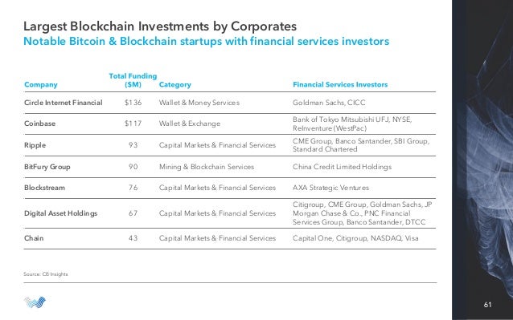Select the Digital Asset Holdings company name

pyautogui.click(x=61, y=213)
